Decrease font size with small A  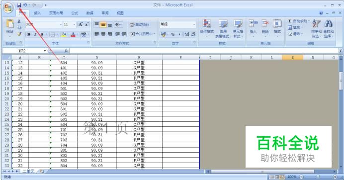point(87,24)
